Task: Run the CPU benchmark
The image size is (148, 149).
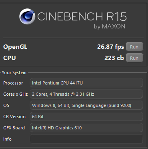Action: coord(134,58)
